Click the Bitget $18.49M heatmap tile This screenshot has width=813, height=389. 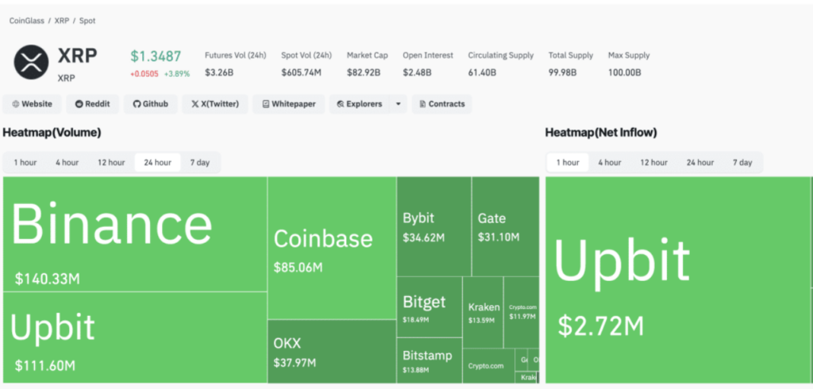[430, 307]
